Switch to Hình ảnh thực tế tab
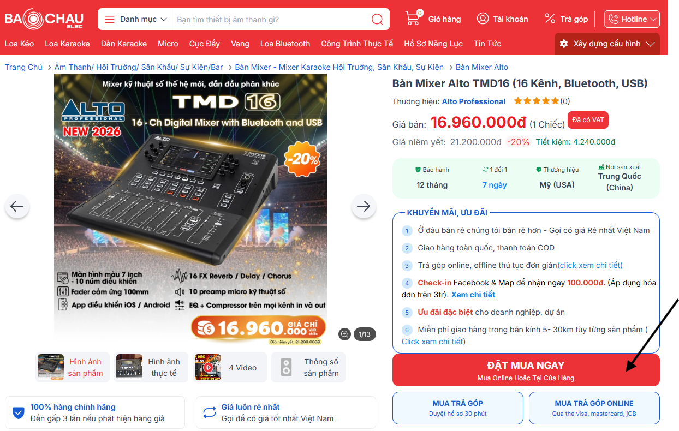The image size is (679, 431). (x=151, y=367)
